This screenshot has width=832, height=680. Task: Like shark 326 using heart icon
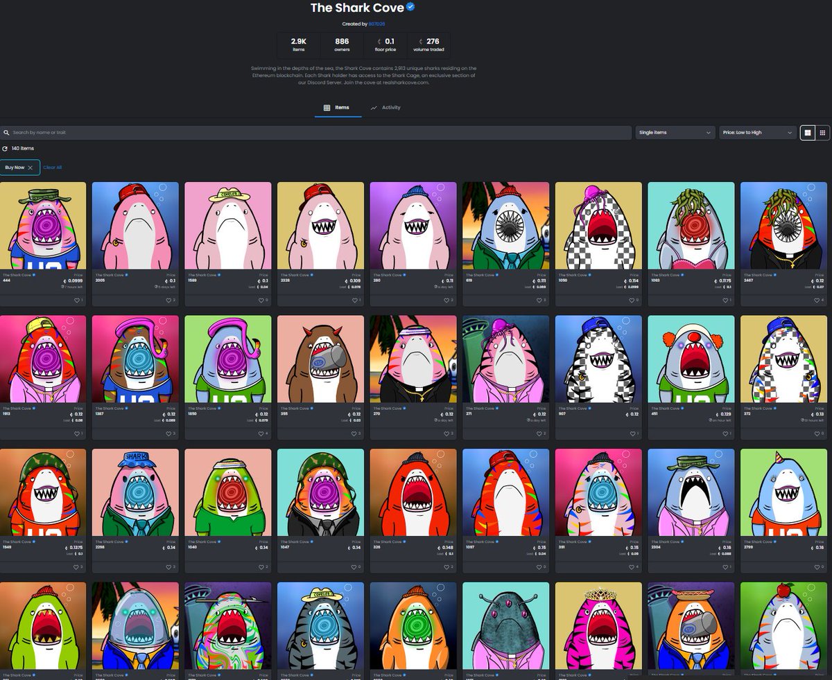(445, 567)
